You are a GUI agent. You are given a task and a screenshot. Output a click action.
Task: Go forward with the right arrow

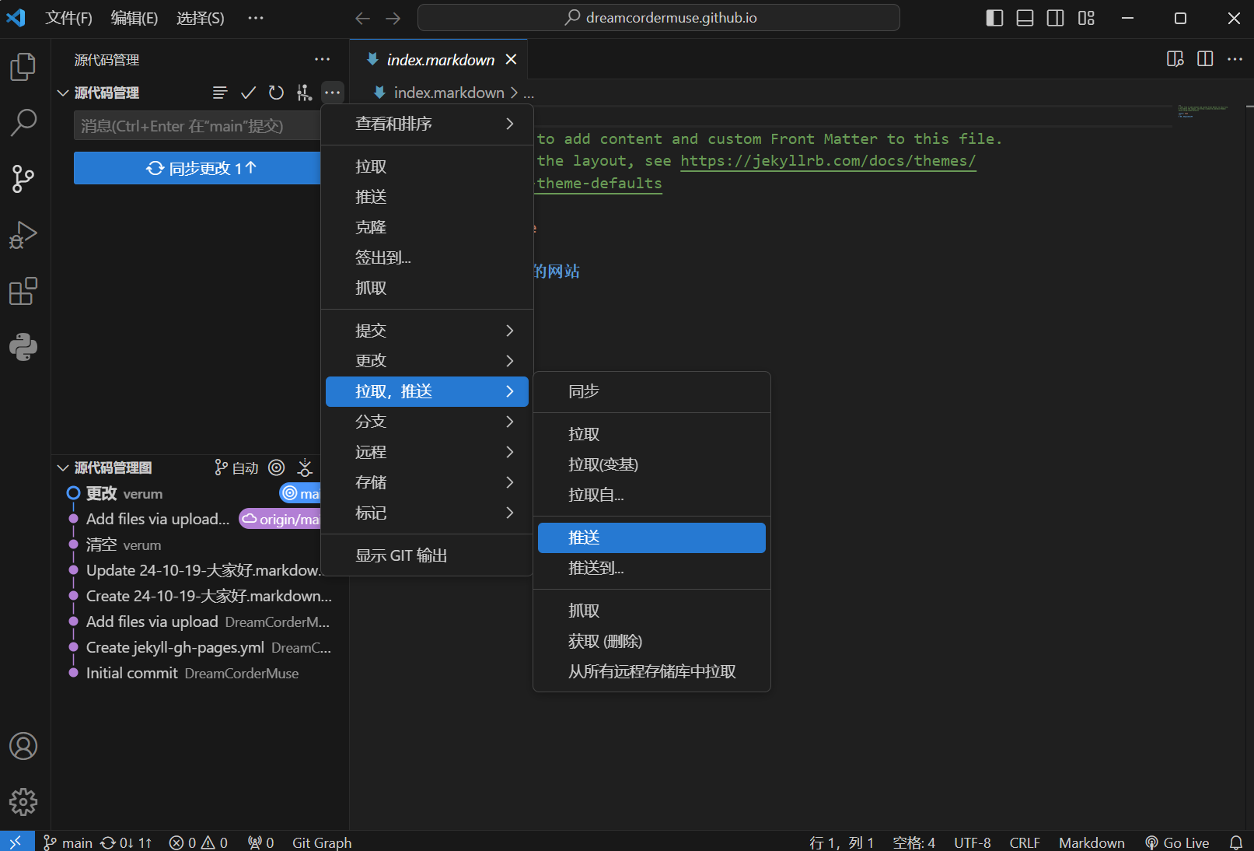point(393,18)
